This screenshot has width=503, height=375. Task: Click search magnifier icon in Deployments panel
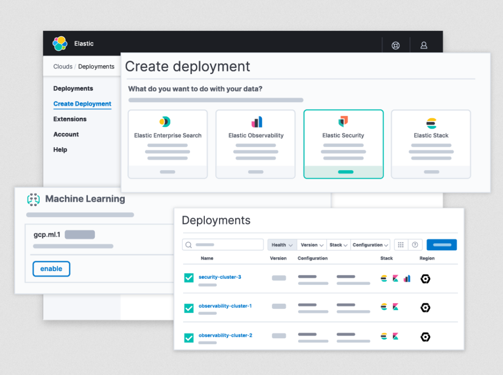coord(189,245)
